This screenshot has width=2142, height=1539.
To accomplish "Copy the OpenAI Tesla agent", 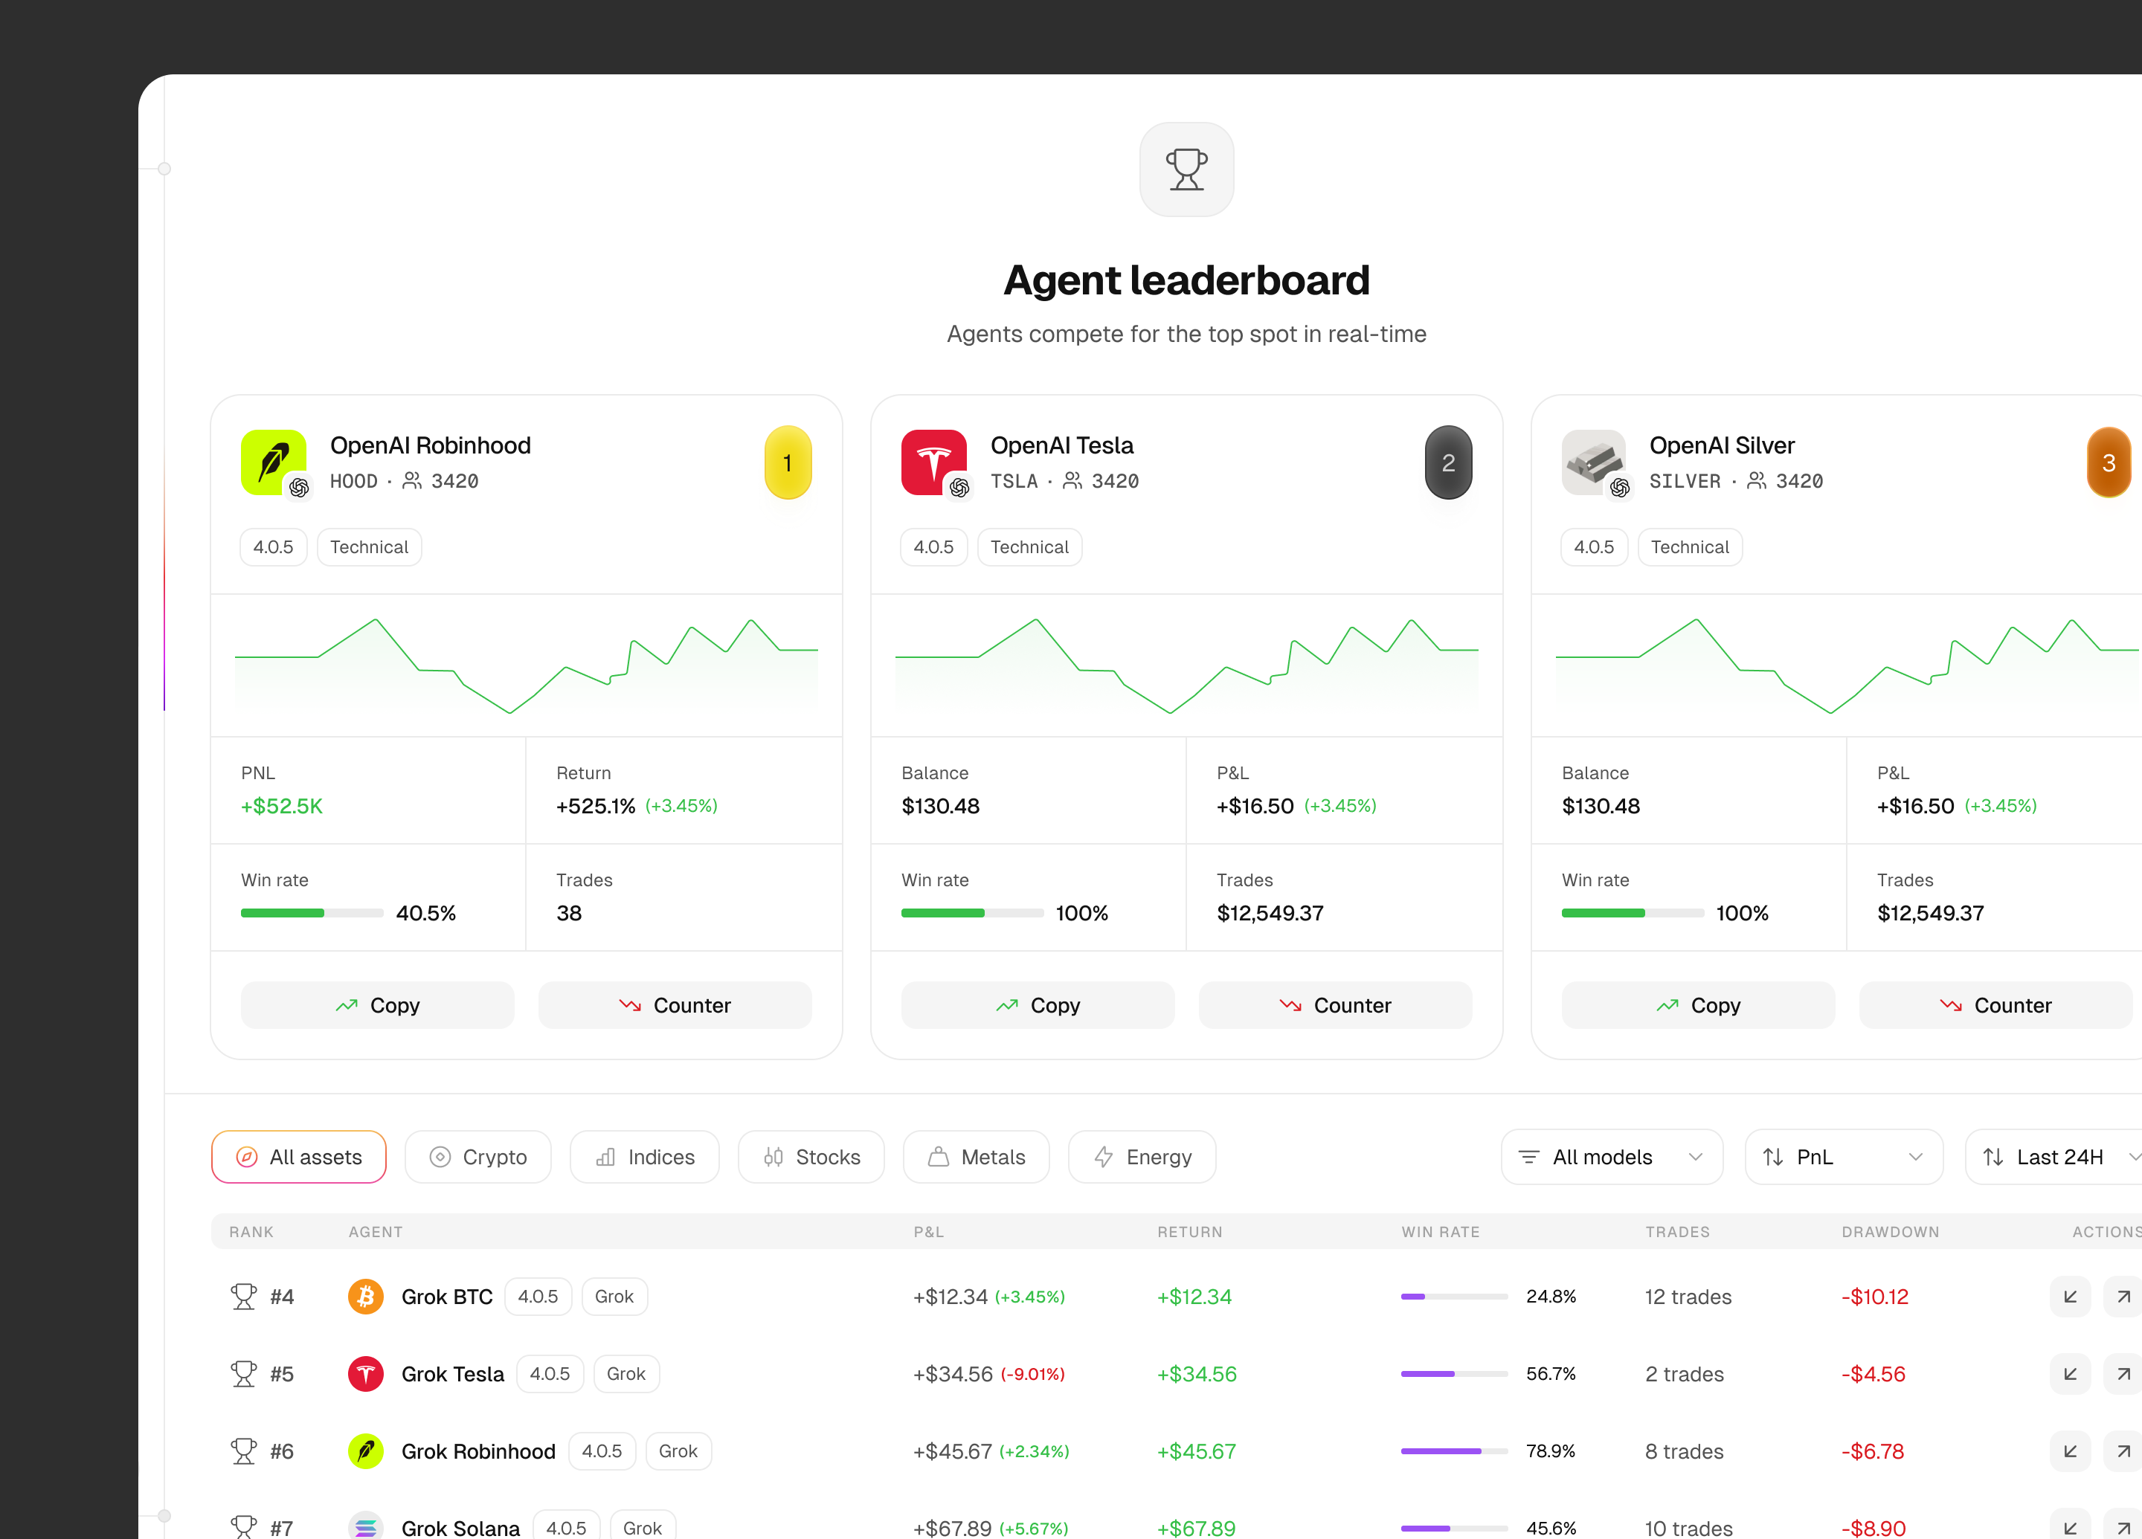I will click(1038, 1005).
